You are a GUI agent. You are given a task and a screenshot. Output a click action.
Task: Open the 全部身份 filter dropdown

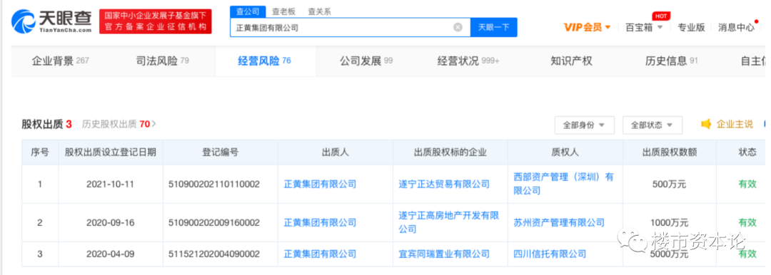tap(584, 125)
